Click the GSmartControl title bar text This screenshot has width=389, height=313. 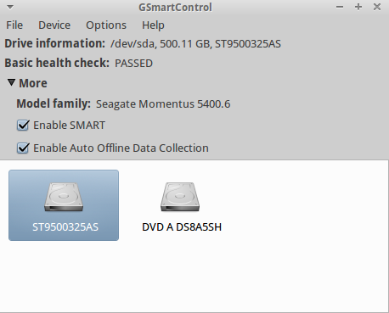tap(175, 7)
